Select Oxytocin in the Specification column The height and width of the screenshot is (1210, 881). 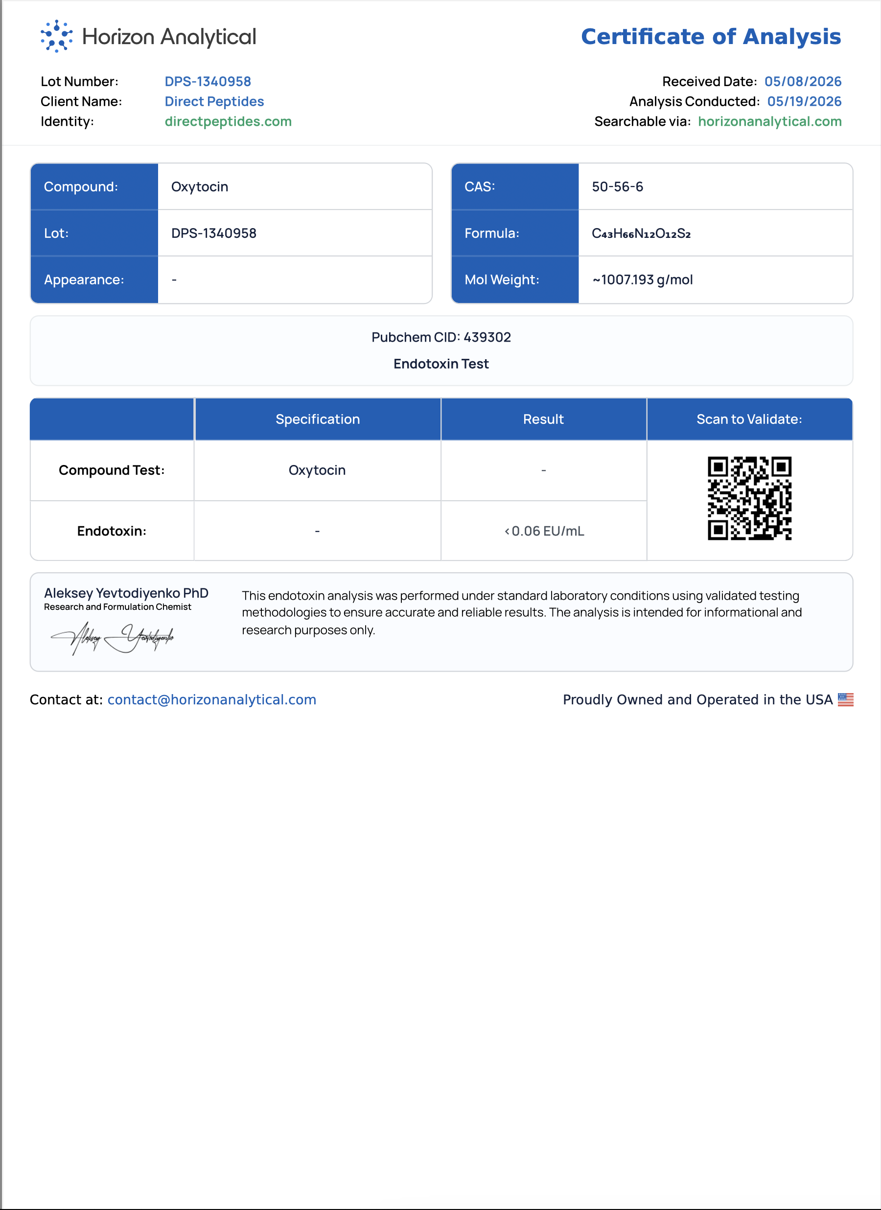pyautogui.click(x=317, y=470)
